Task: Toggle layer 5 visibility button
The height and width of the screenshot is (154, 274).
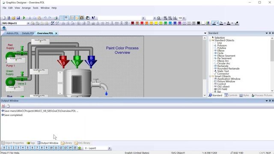Action: 27,148
